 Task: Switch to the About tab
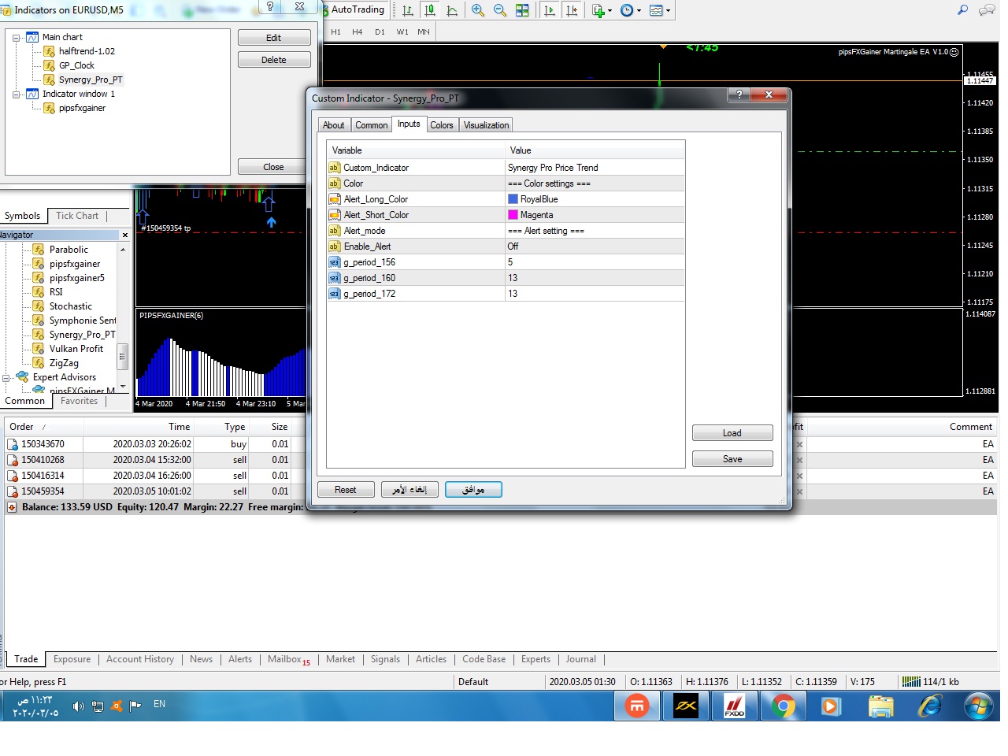pos(334,125)
